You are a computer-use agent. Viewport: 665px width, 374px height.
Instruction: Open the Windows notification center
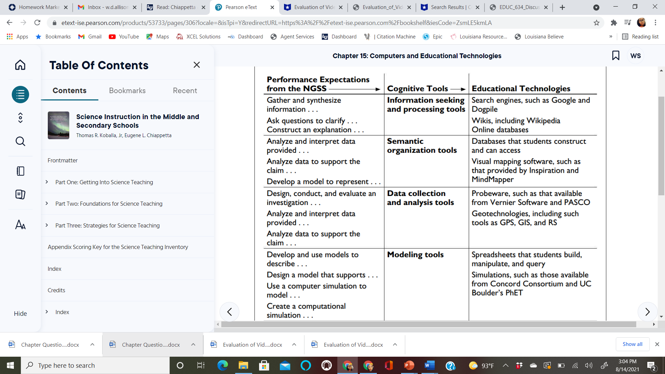(651, 366)
